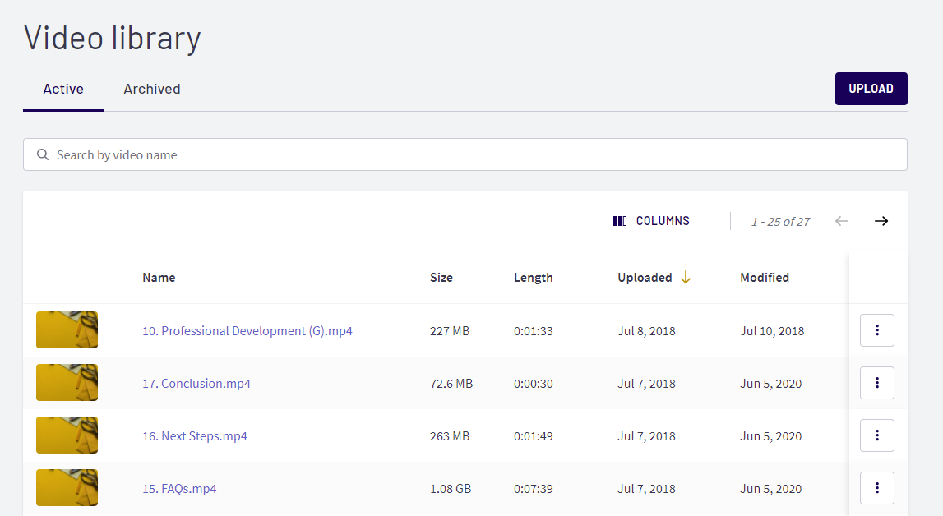Image resolution: width=943 pixels, height=516 pixels.
Task: Open the 17. Conclusion.mp4 video
Action: pos(196,383)
